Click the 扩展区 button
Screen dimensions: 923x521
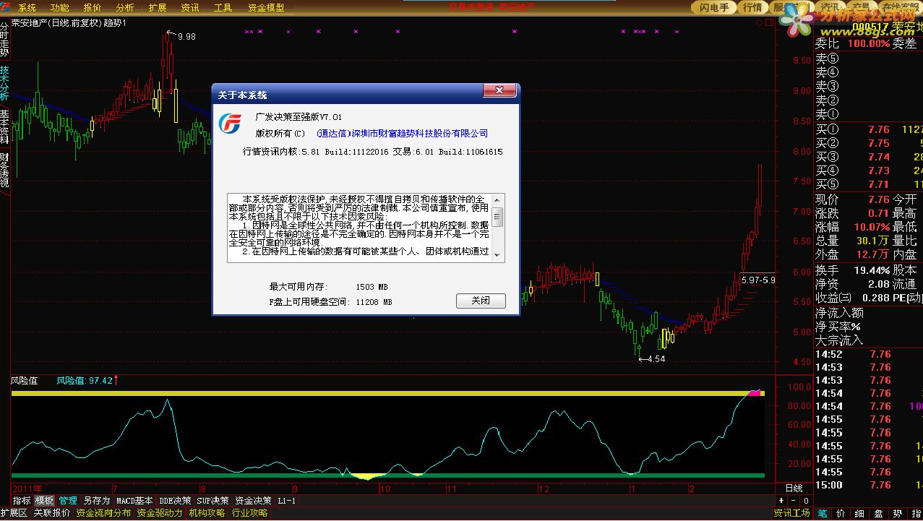click(x=14, y=513)
